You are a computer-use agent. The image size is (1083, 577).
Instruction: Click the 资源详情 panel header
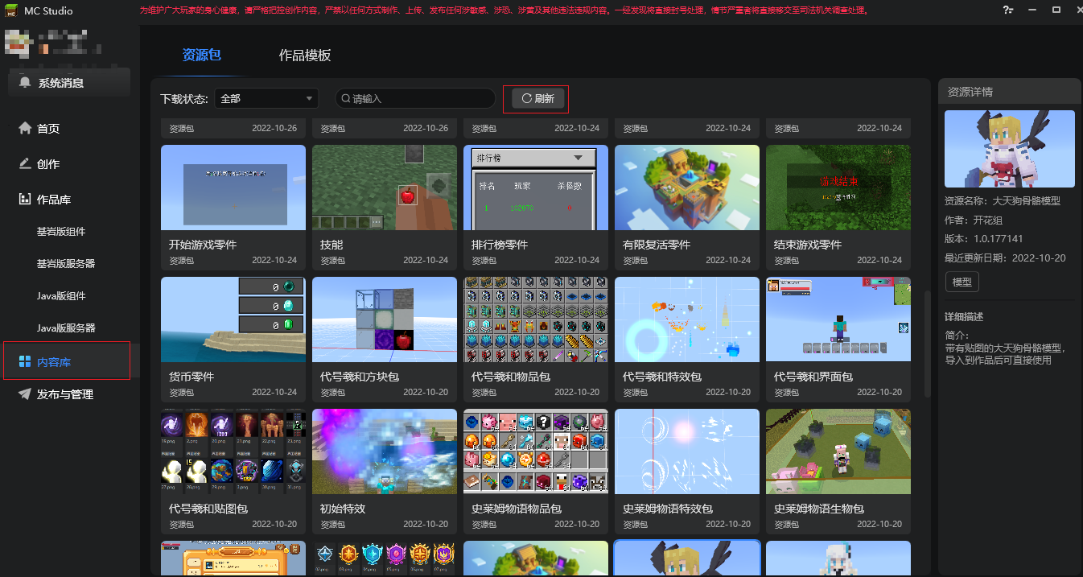tap(1010, 91)
